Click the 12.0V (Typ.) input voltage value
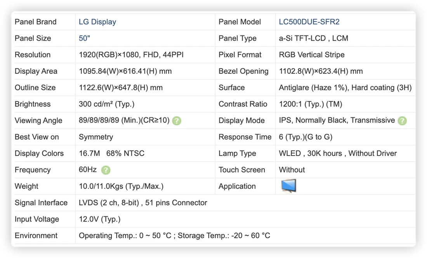This screenshot has width=427, height=258. click(x=100, y=219)
